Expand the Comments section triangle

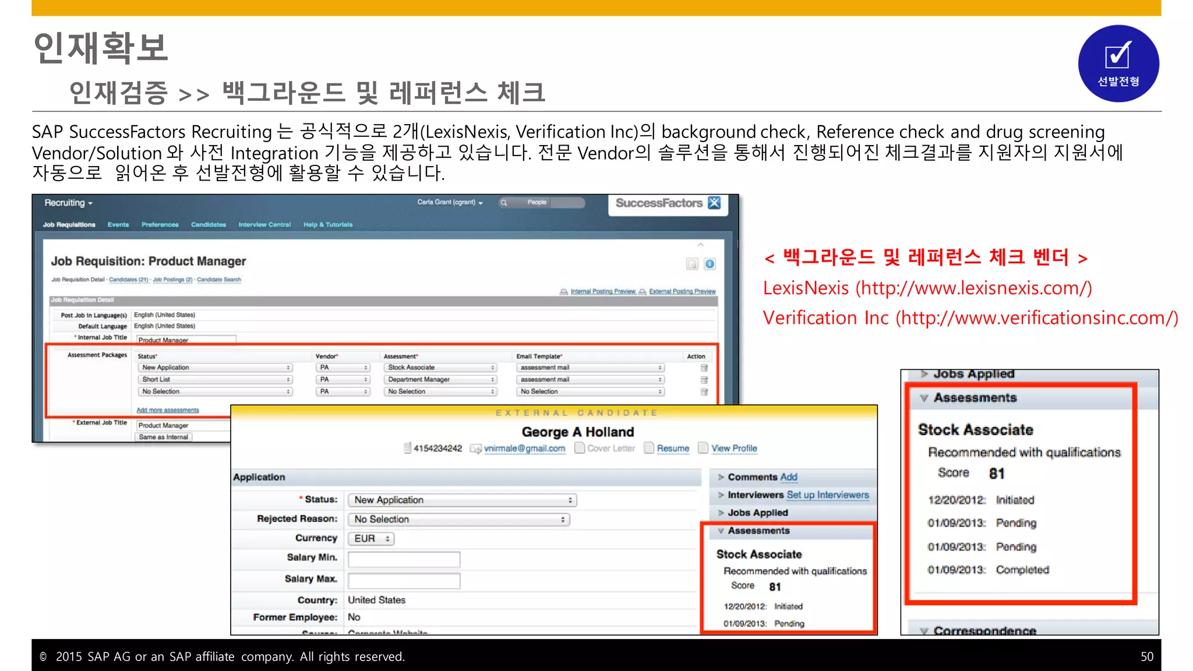[x=721, y=477]
